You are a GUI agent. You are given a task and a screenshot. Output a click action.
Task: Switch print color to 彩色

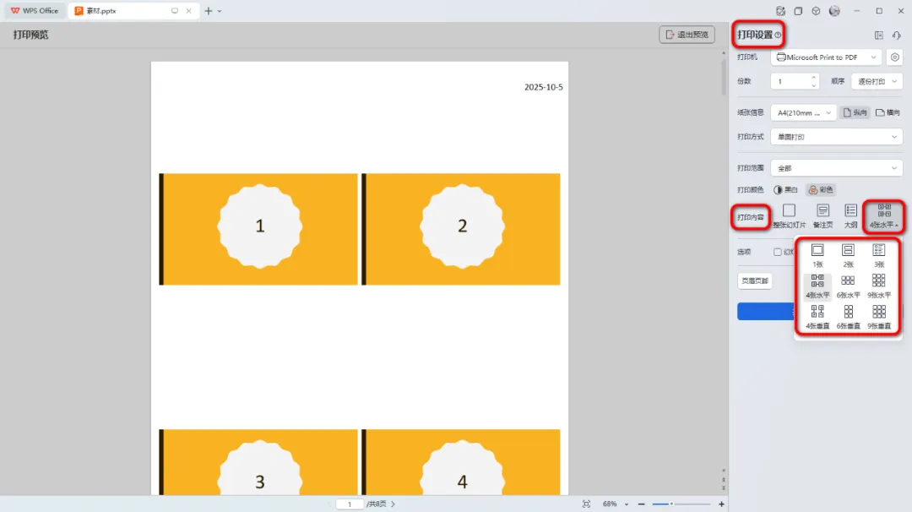821,189
